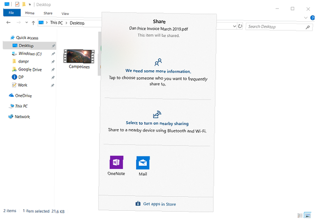Click Desktop in address breadcrumb

coord(77,23)
